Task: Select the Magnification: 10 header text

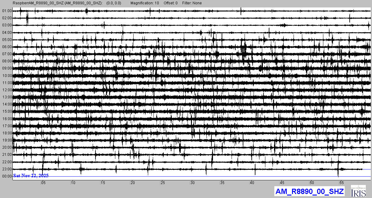Action: 144,3
